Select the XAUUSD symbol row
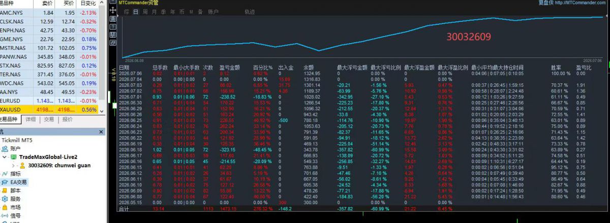610x223 pixels. click(50, 110)
